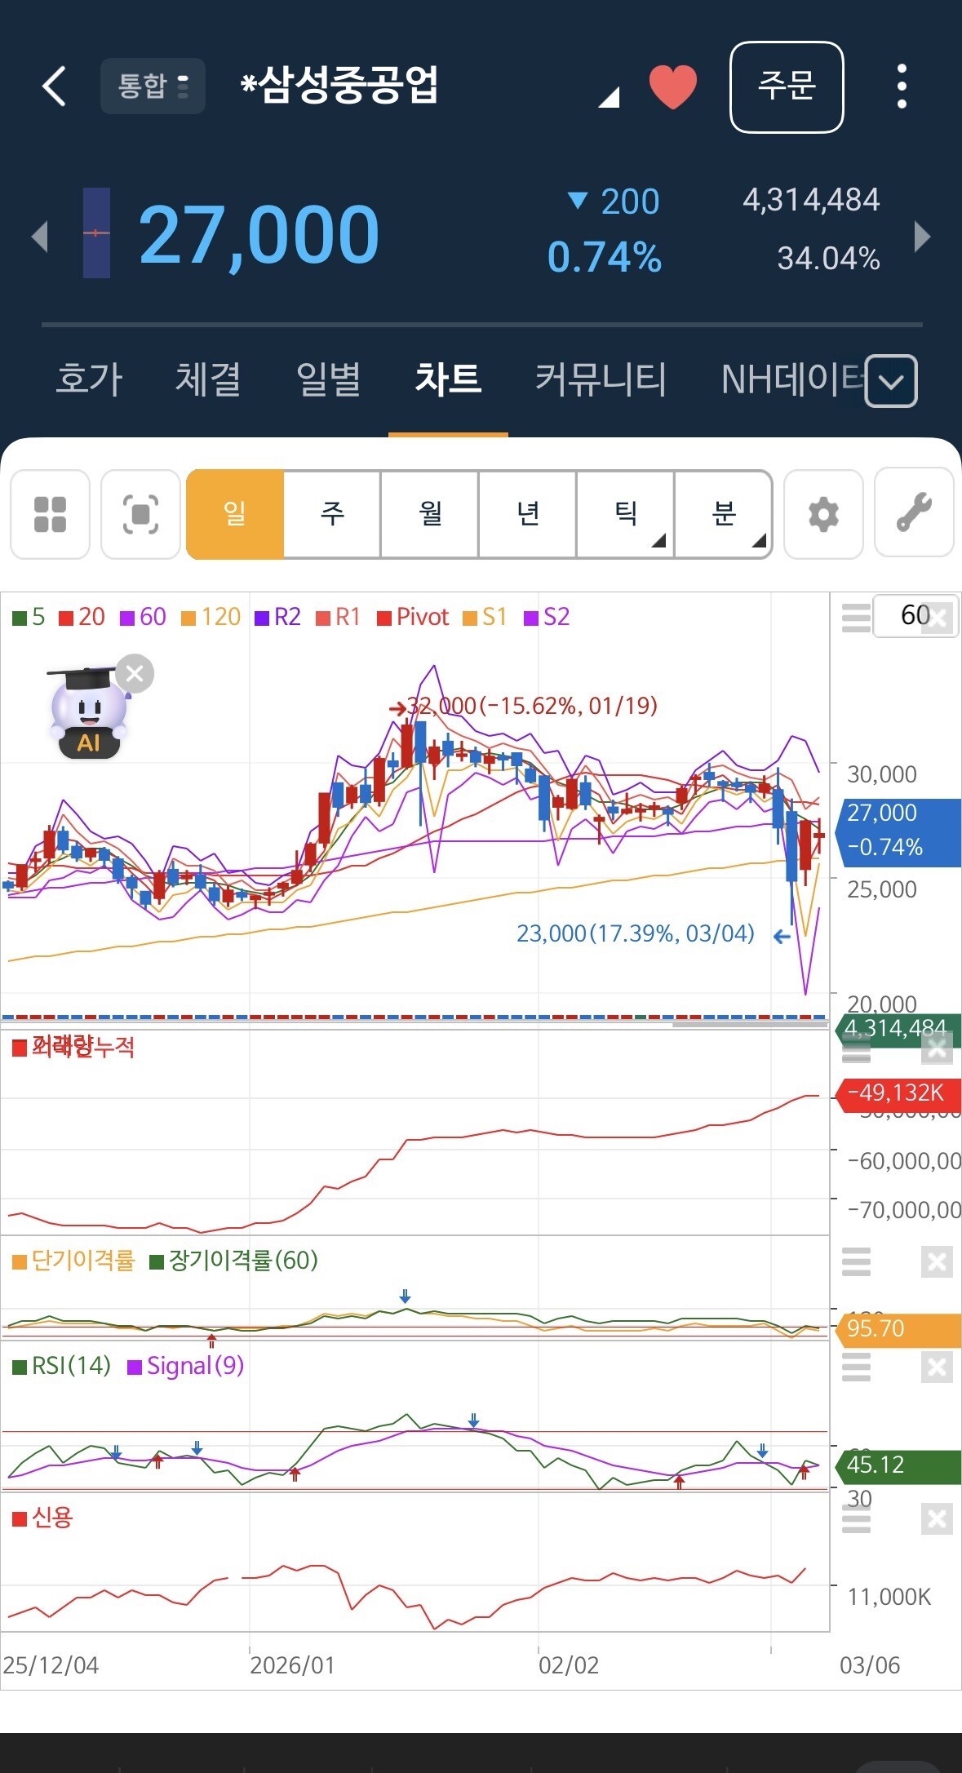Tap the 60-day moving average legend
Screen dimensions: 962x1773
coord(144,617)
